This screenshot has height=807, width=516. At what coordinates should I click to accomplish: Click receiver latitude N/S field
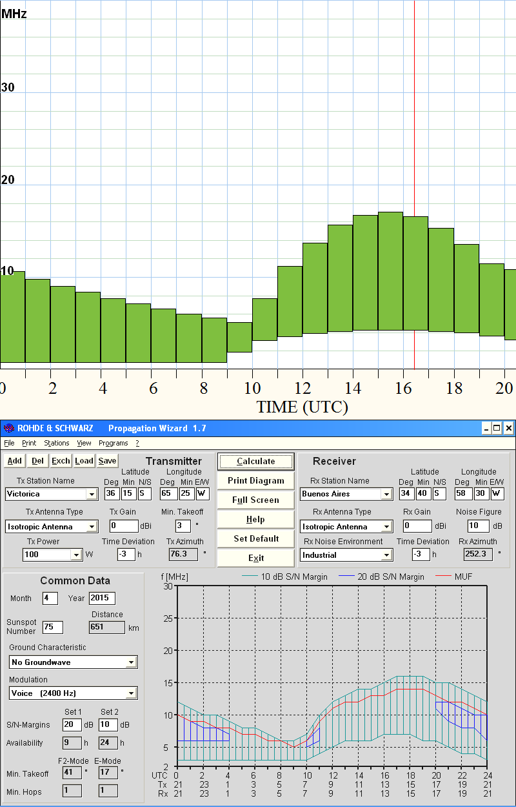coord(439,494)
